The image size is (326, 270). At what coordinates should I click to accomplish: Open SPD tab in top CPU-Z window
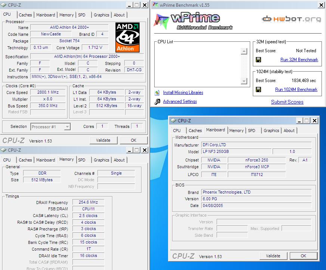click(82, 15)
